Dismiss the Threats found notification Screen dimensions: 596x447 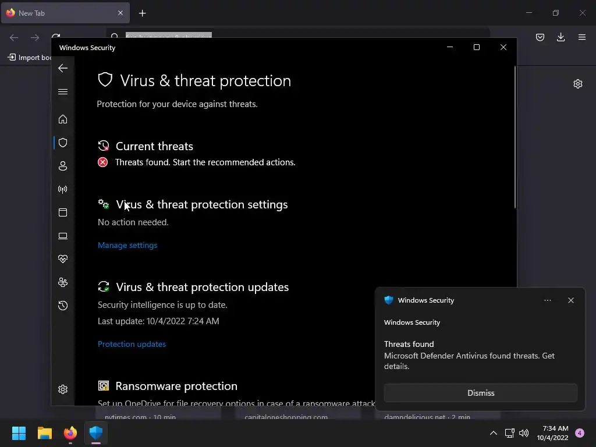(480, 393)
